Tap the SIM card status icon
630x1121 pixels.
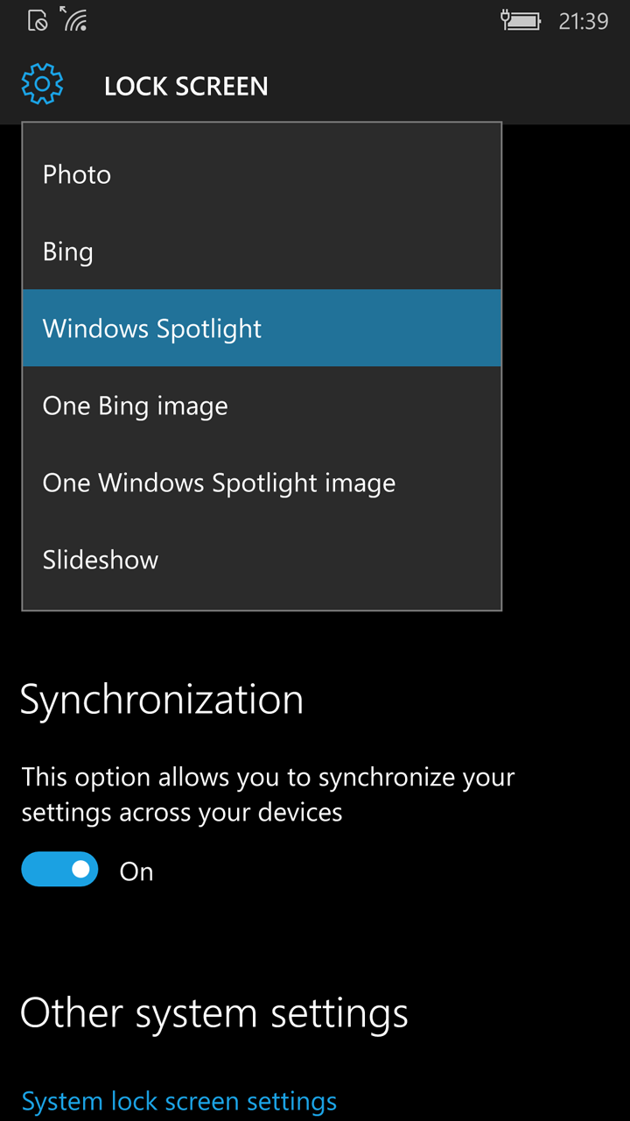tap(38, 20)
